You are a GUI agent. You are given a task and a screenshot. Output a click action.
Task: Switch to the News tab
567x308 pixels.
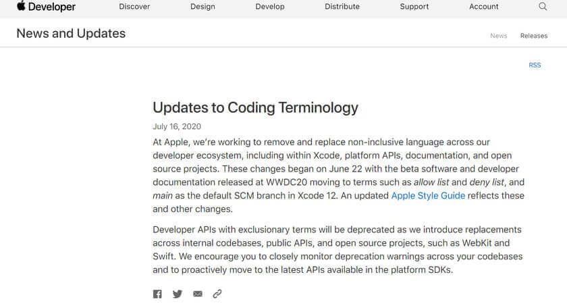pos(499,36)
